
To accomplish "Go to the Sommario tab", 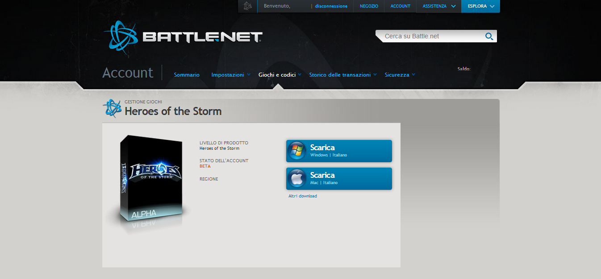I will pos(187,75).
